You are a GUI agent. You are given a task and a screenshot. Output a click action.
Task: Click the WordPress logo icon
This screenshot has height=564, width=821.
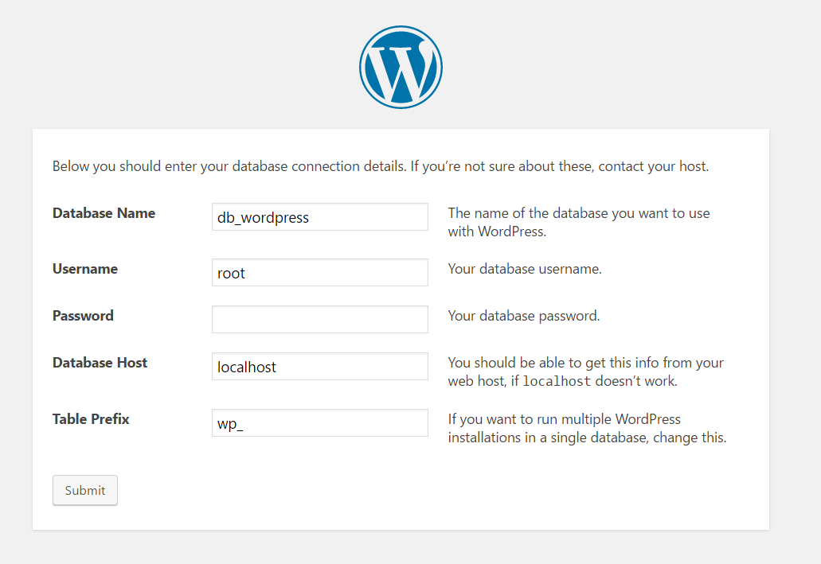pyautogui.click(x=401, y=67)
